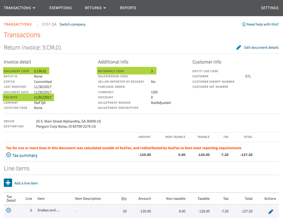Click Edit document details link
This screenshot has width=283, height=220.
click(x=261, y=47)
